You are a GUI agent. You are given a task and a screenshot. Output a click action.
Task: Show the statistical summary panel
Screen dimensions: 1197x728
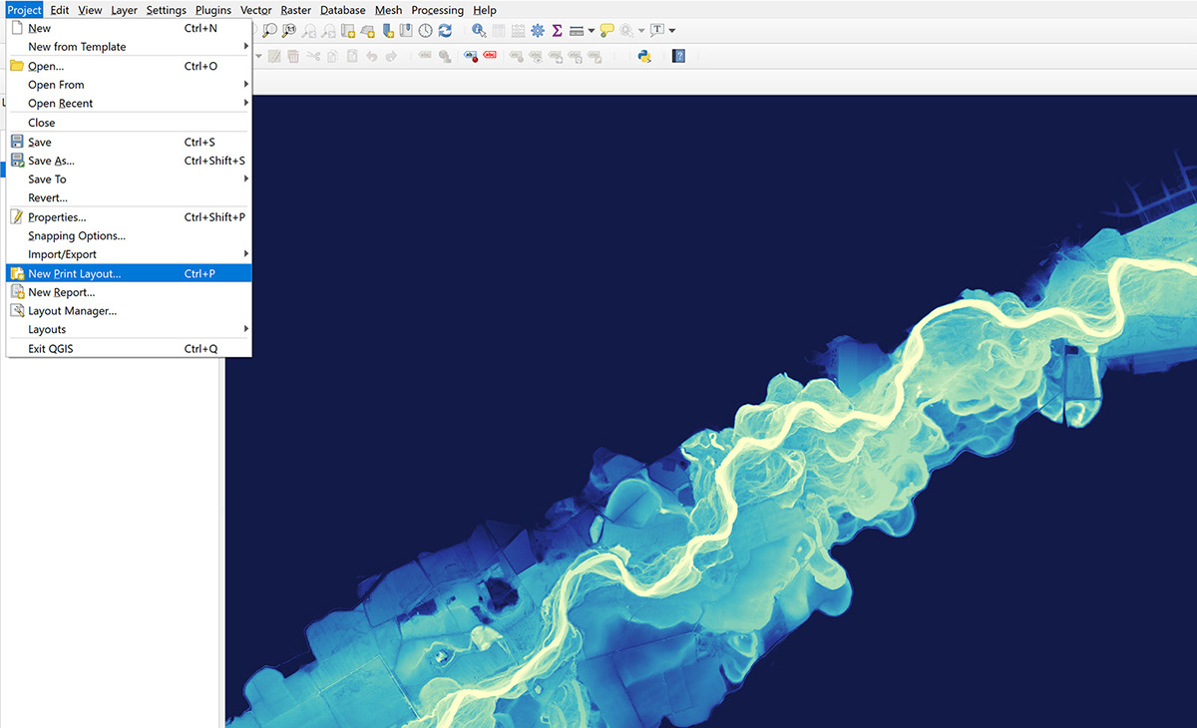(x=556, y=30)
